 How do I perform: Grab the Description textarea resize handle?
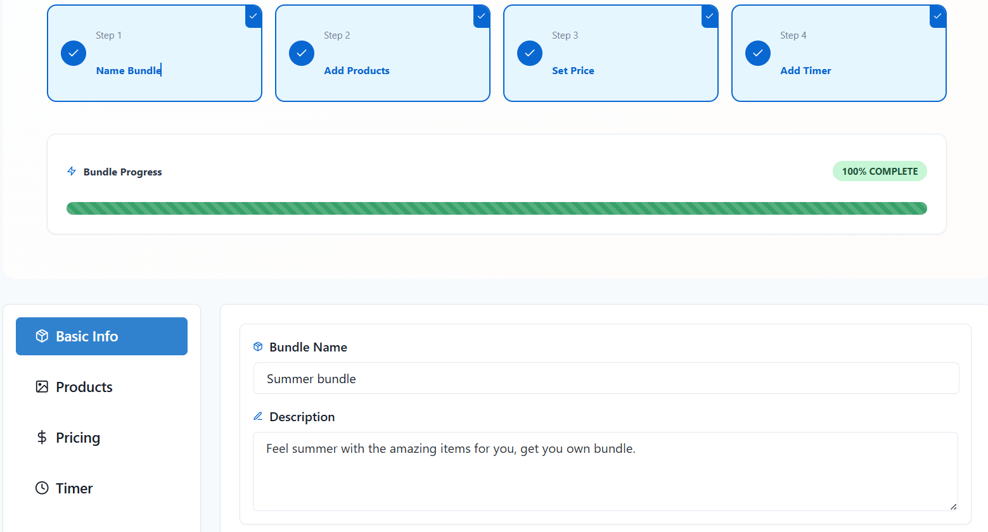(x=953, y=506)
